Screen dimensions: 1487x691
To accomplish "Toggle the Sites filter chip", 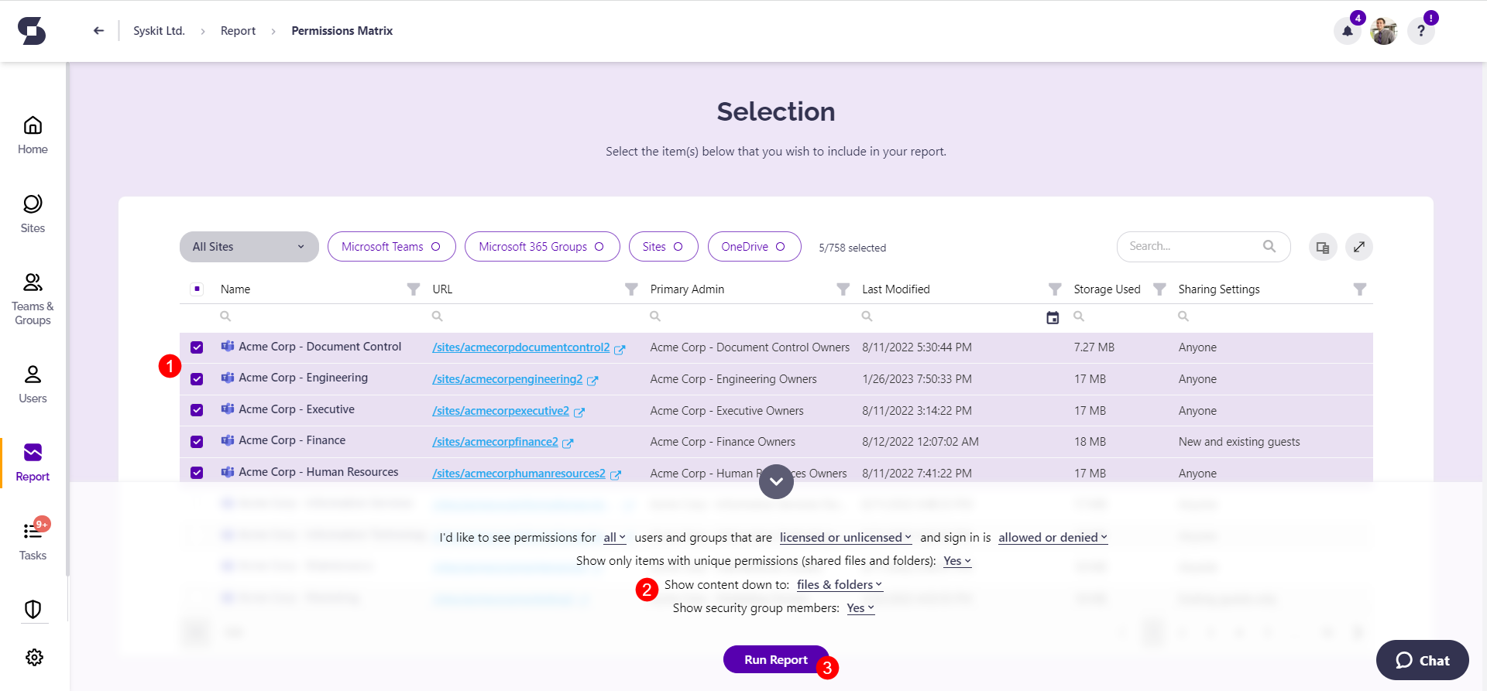I will (663, 247).
